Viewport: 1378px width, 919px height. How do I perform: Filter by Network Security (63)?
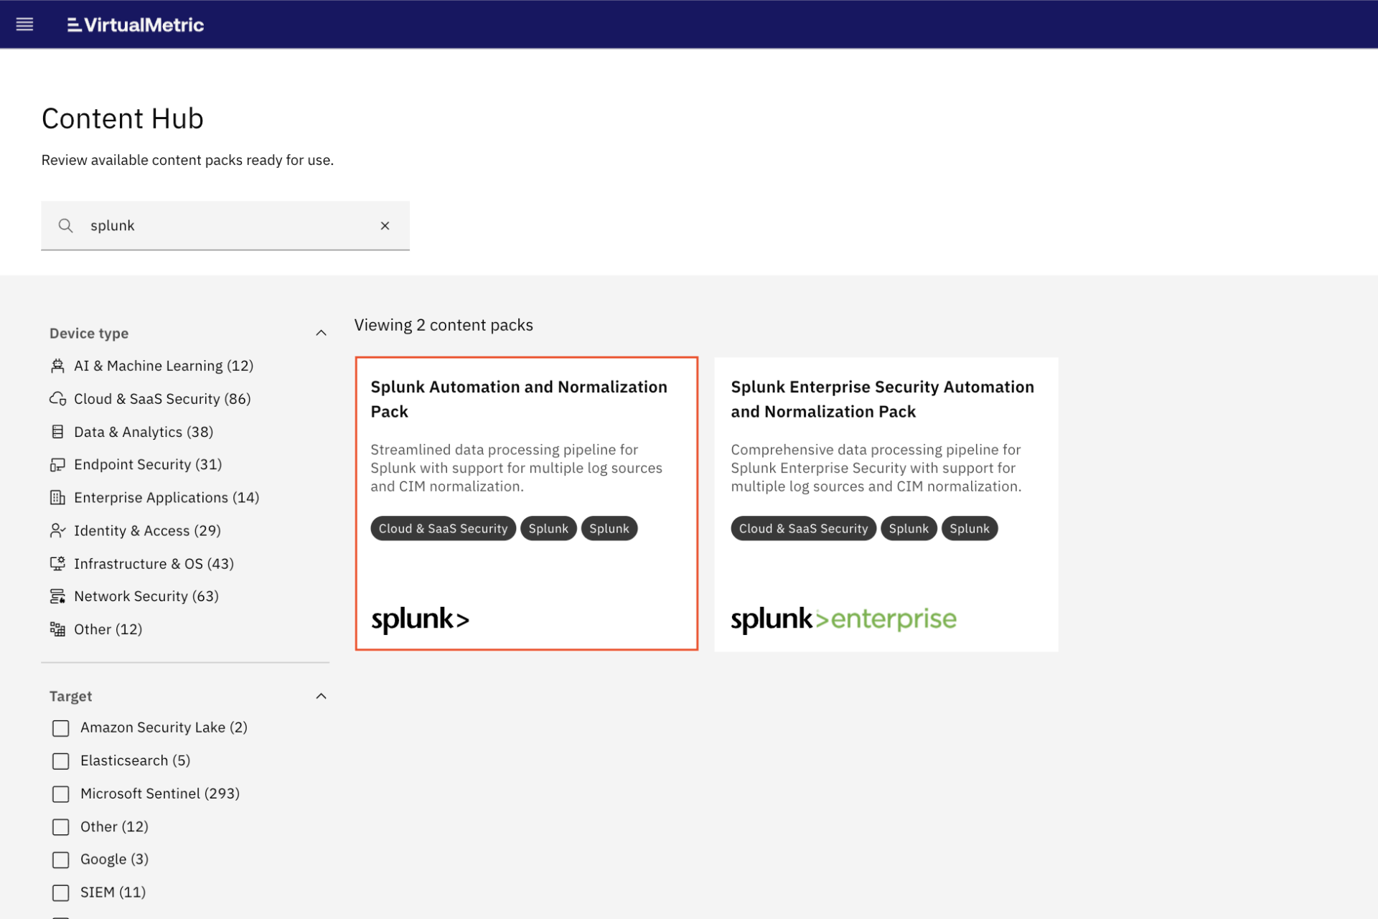[146, 596]
